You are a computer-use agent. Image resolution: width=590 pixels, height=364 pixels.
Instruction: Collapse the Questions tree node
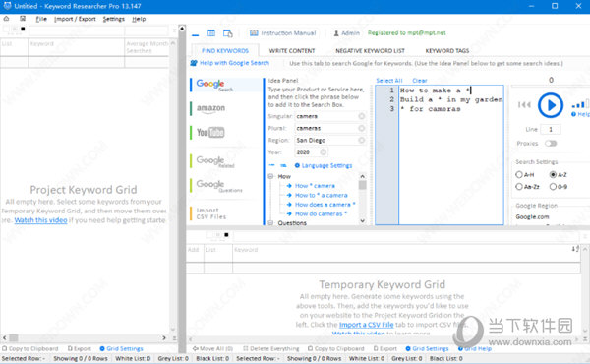(270, 223)
